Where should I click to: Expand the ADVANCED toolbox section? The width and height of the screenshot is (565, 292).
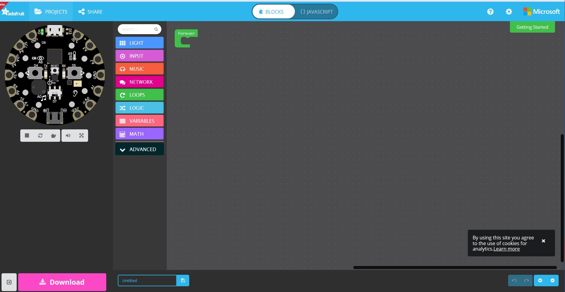(x=139, y=149)
